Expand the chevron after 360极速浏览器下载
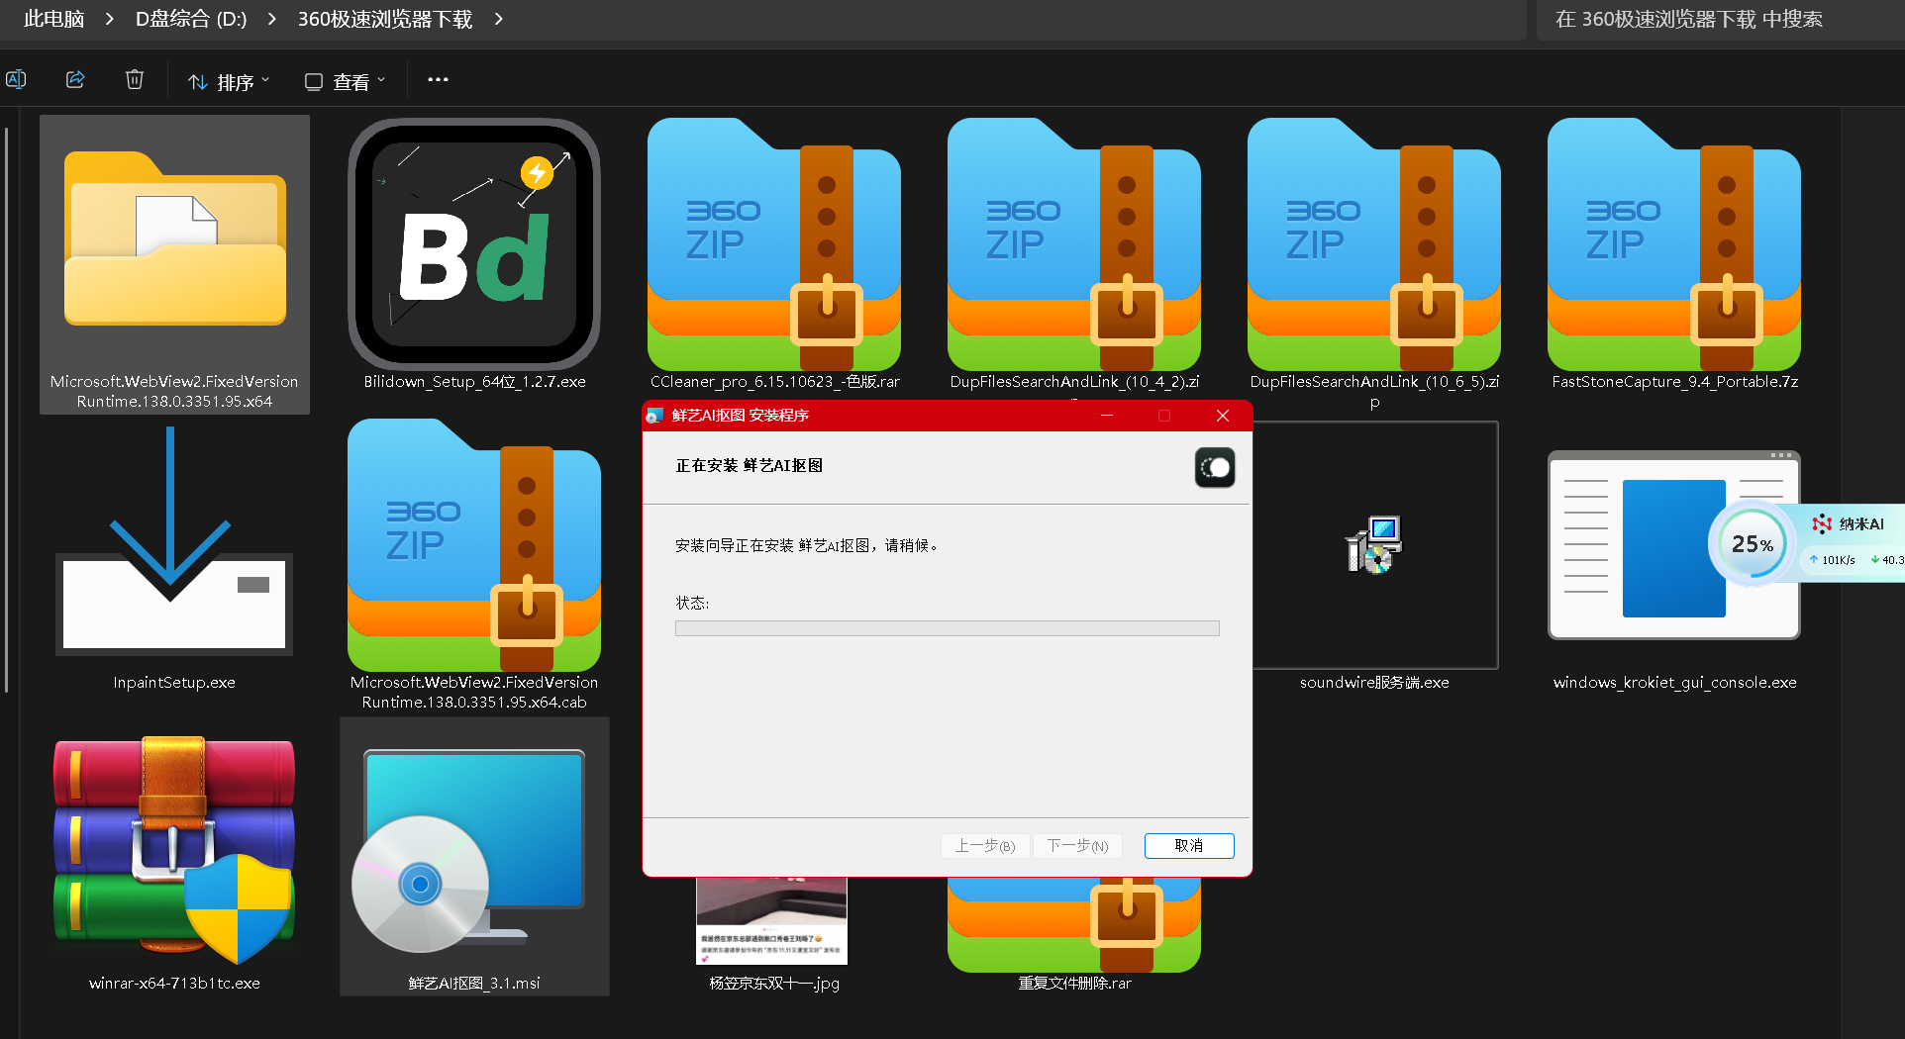 (x=499, y=19)
